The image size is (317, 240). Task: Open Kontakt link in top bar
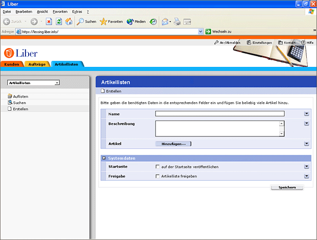tap(287, 42)
